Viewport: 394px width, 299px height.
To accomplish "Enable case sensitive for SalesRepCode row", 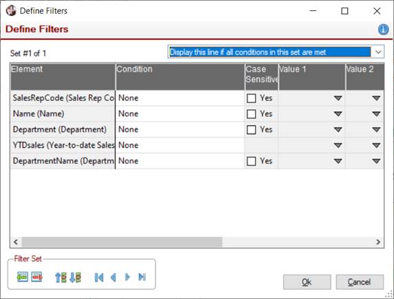I will [x=251, y=98].
